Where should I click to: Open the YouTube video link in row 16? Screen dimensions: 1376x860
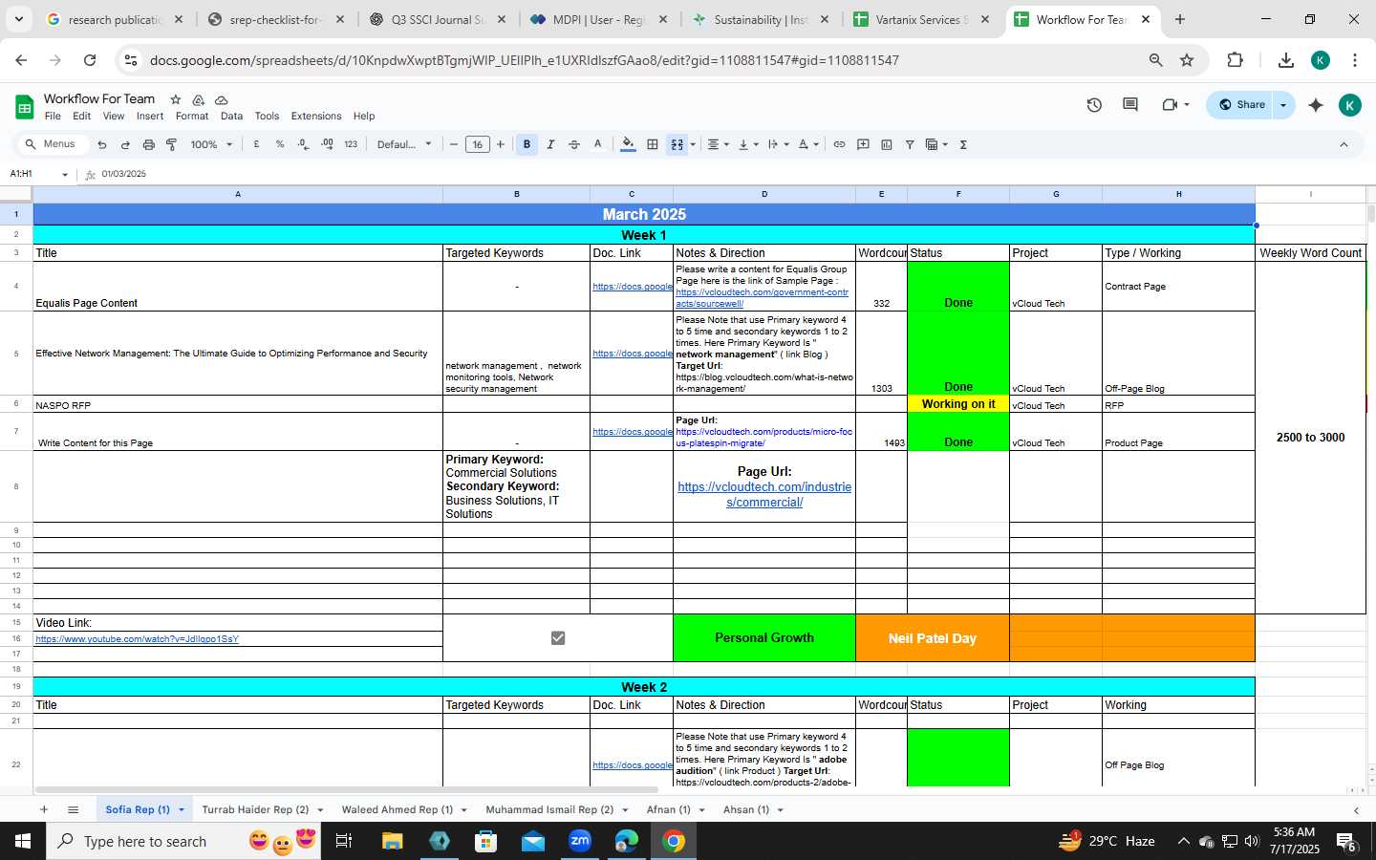click(137, 638)
